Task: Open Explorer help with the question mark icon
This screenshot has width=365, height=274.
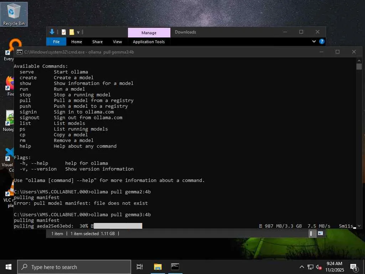Action: (x=322, y=41)
